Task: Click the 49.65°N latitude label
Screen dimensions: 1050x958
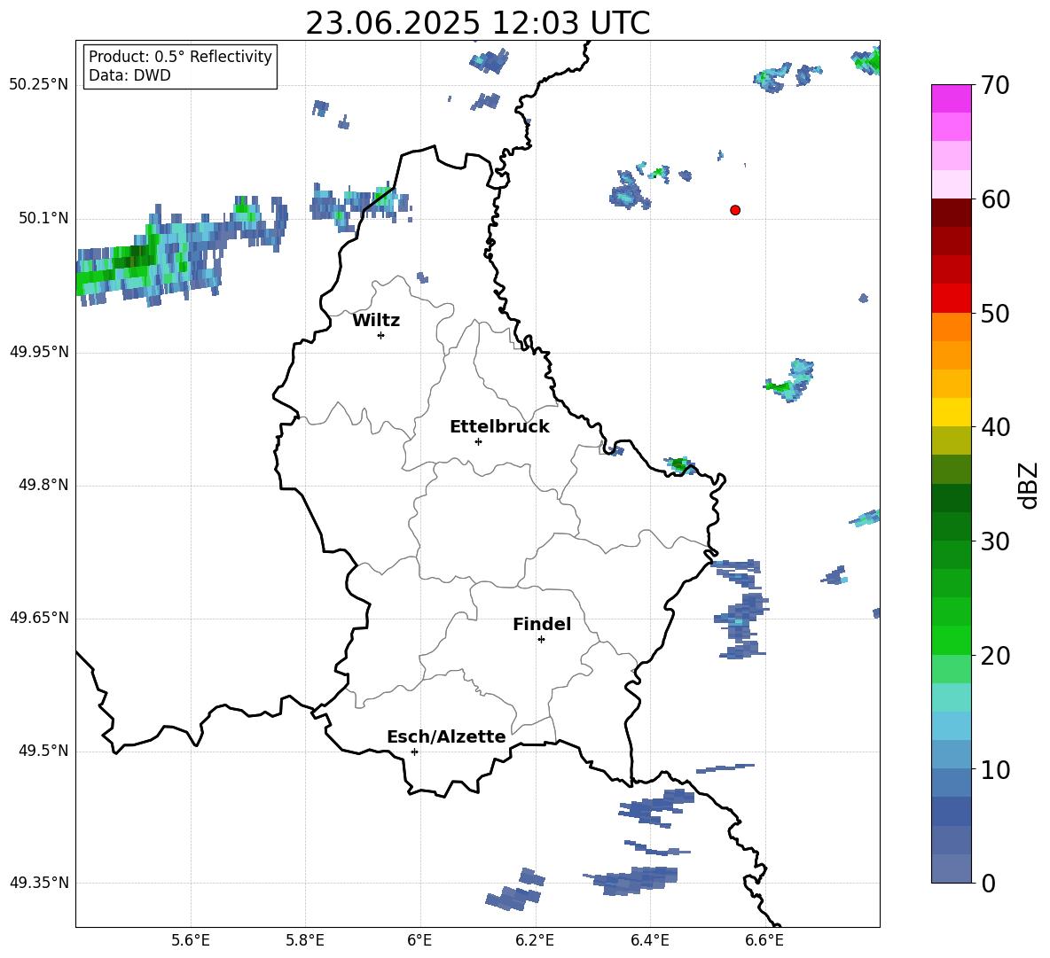Action: tap(39, 617)
